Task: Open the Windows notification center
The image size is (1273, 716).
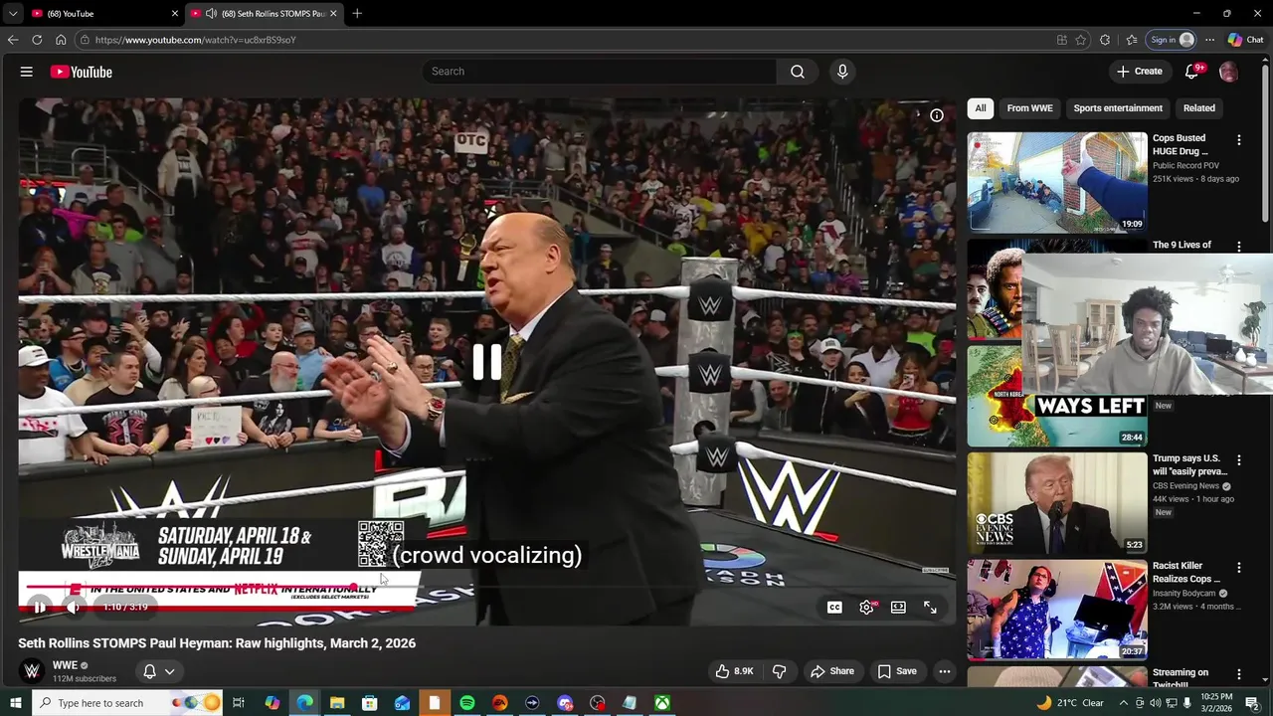Action: click(1252, 703)
